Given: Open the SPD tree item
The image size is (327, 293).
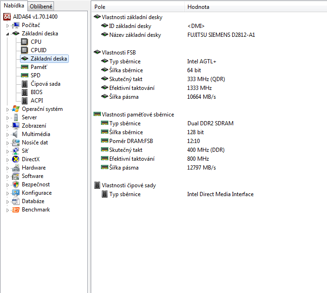Looking at the screenshot, I should pyautogui.click(x=36, y=75).
